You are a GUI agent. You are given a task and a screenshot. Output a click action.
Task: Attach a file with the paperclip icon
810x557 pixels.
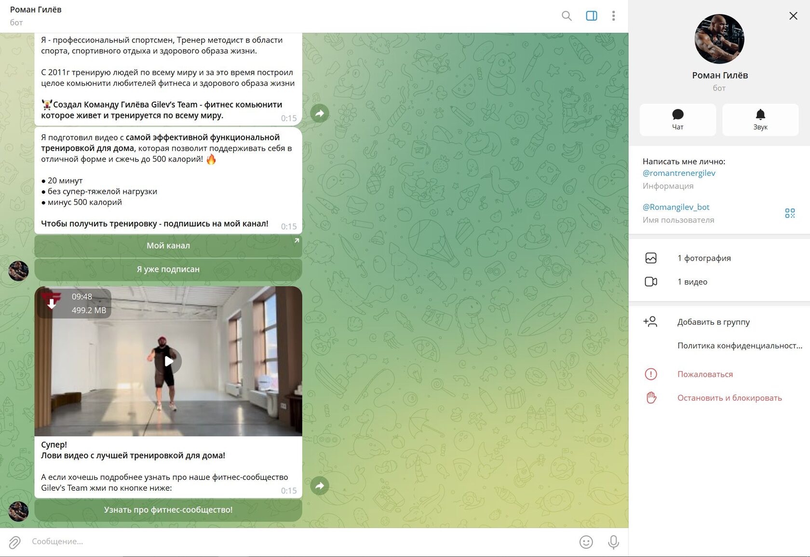pos(15,542)
